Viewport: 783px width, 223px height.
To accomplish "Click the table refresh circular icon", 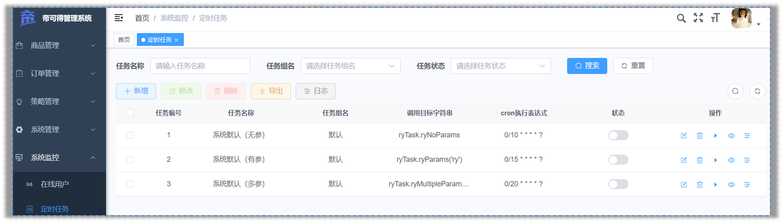I will coord(757,91).
